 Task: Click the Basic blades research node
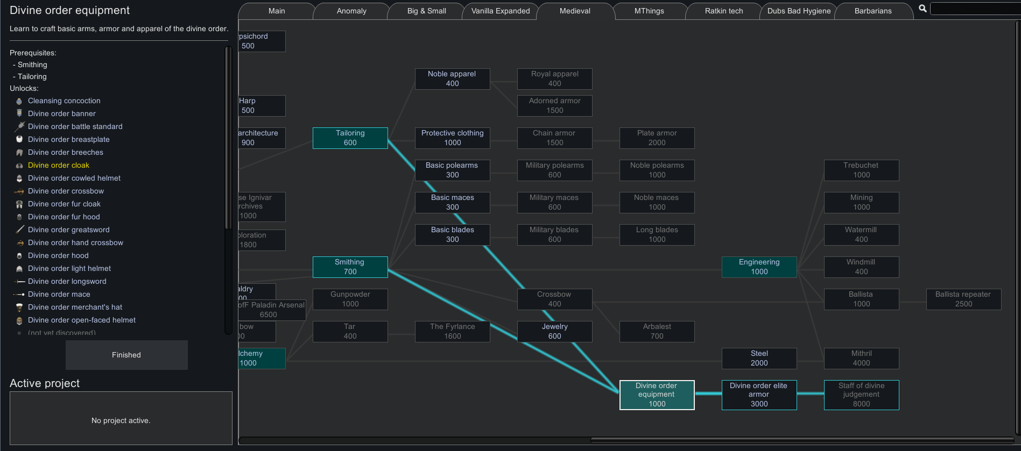coord(453,235)
